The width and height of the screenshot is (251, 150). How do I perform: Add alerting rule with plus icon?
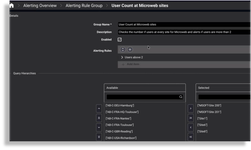[x=130, y=50]
